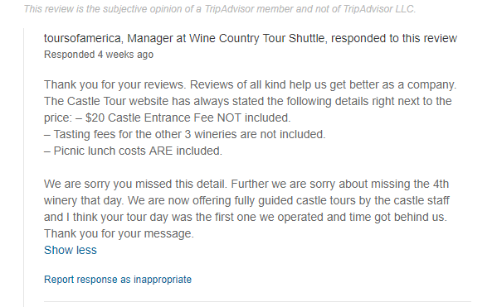
Task: Click the phrase responded to this review
Action: 394,38
